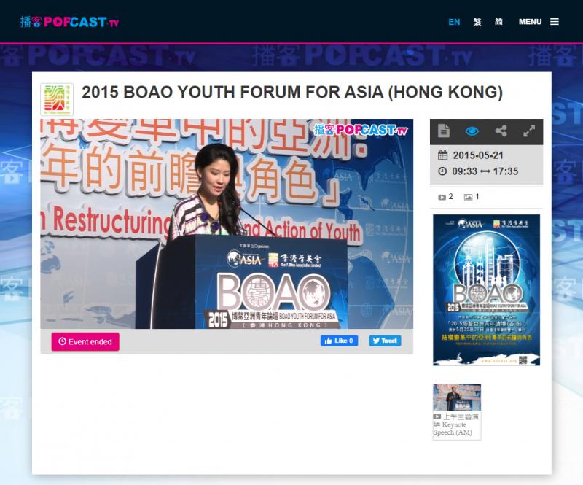Switch language to Traditional Chinese (繁)
Image resolution: width=583 pixels, height=485 pixels.
pyautogui.click(x=477, y=22)
